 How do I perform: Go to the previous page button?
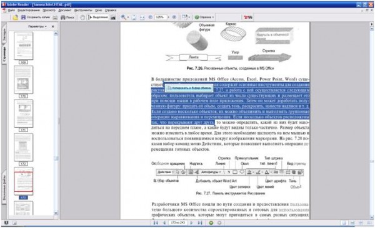coord(164,223)
